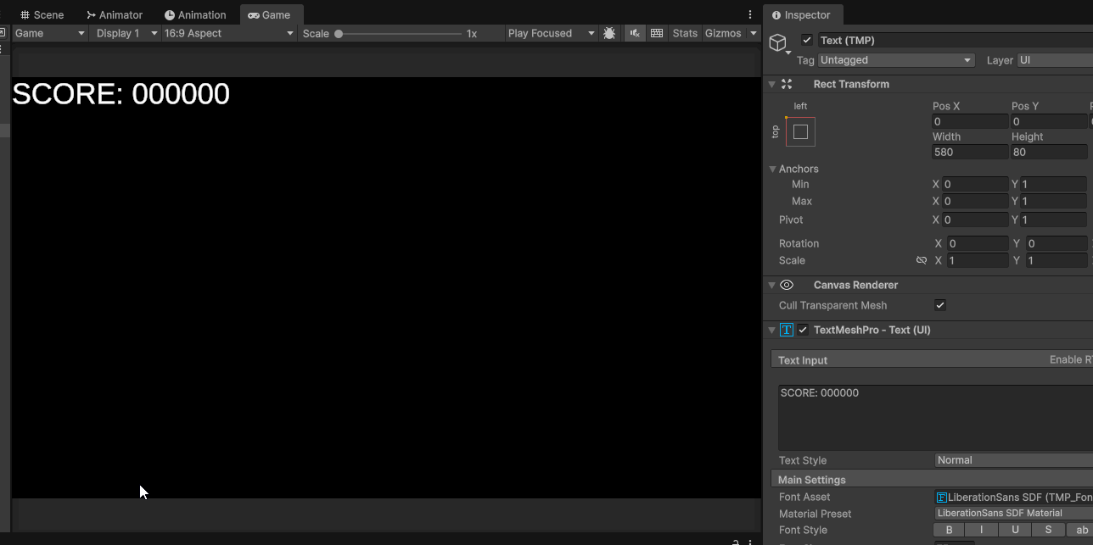This screenshot has width=1093, height=545.
Task: Click the Pos X input field
Action: [970, 121]
